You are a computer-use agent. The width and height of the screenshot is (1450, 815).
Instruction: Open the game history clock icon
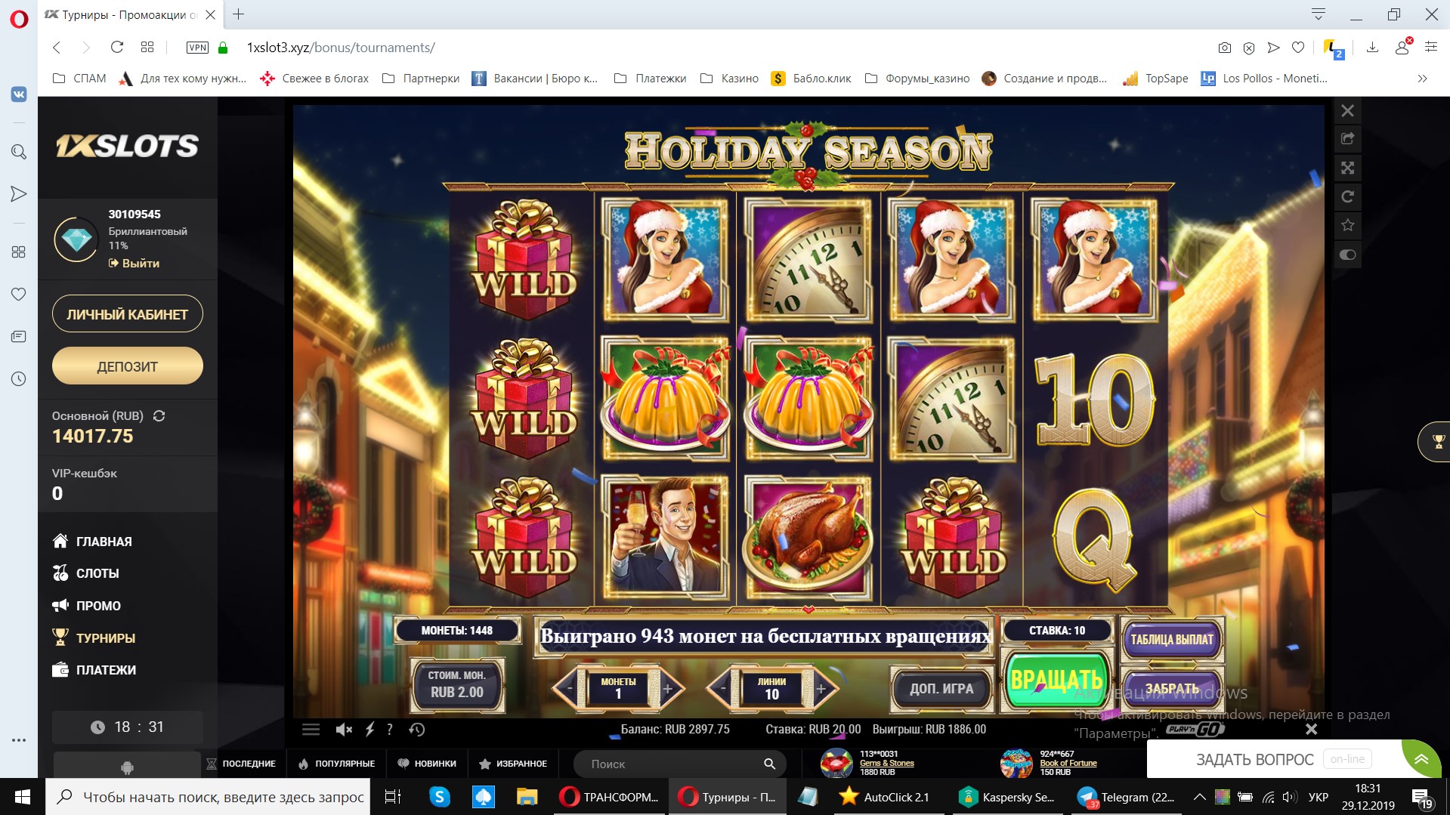417,729
